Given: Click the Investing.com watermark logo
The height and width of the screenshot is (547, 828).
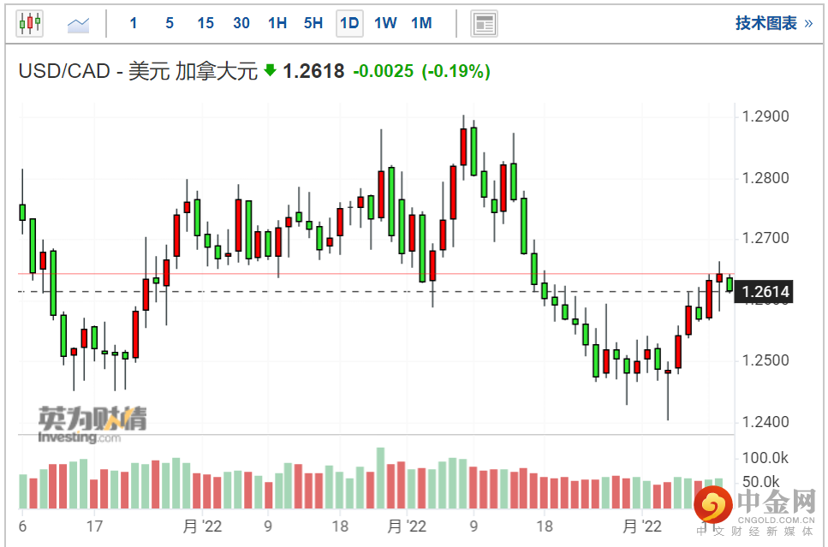Looking at the screenshot, I should pos(92,425).
